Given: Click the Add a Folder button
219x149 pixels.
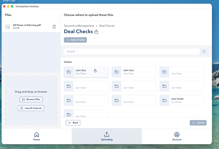Looking at the screenshot, I should point(75,40).
